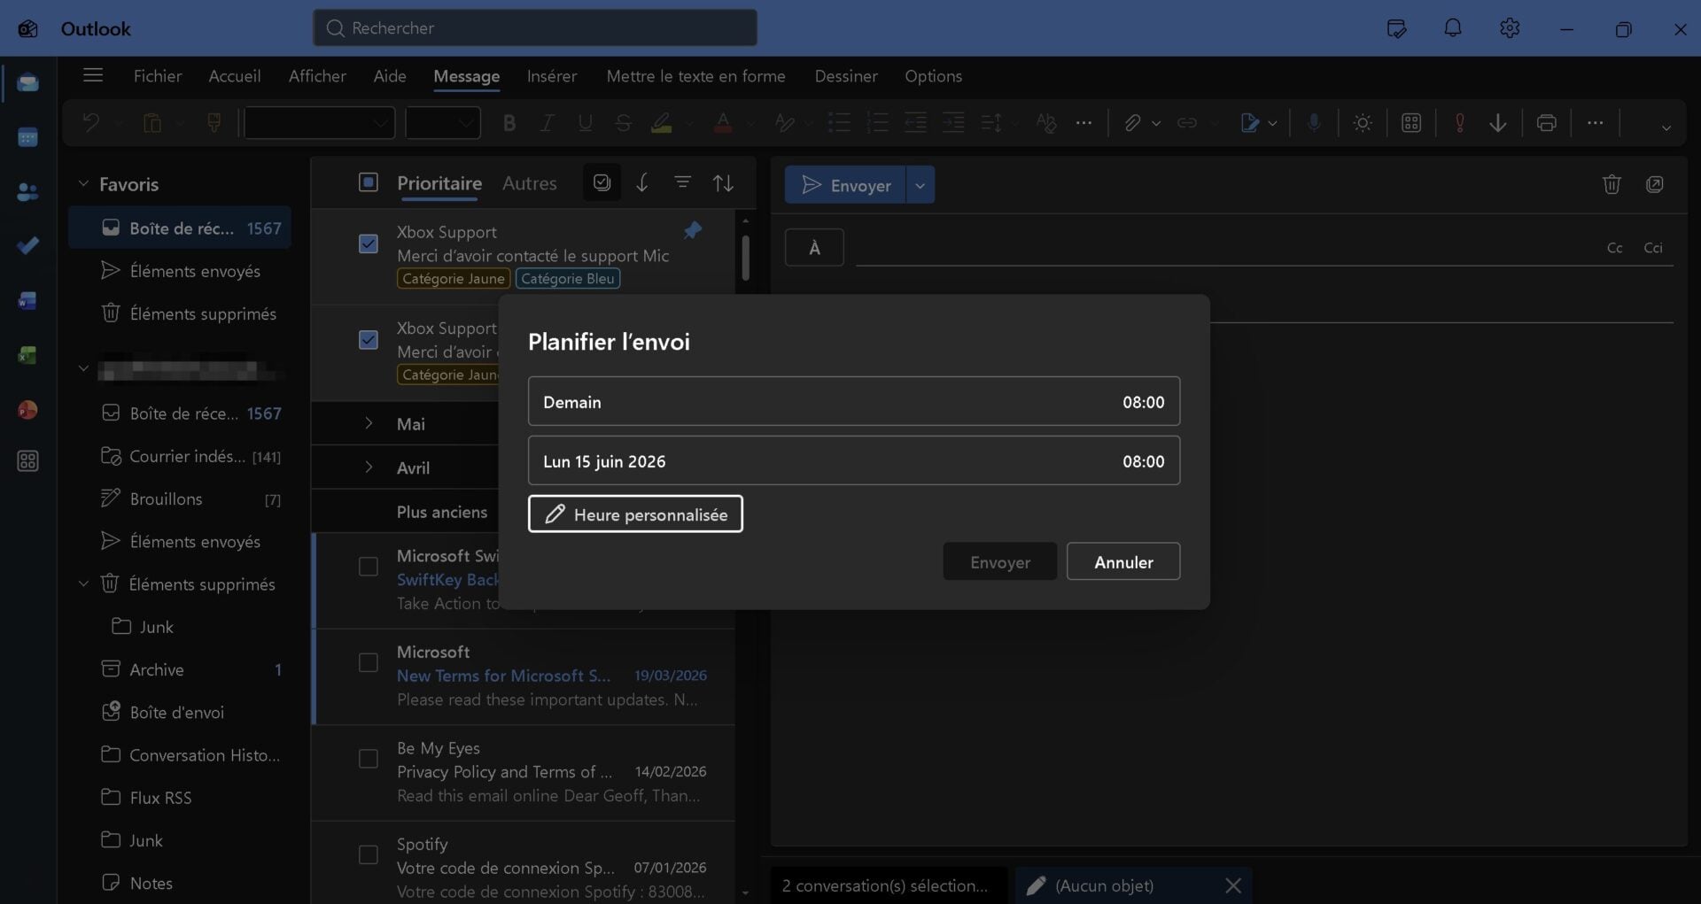The height and width of the screenshot is (904, 1701).
Task: Launch Excel from the sidebar
Action: pyautogui.click(x=27, y=355)
